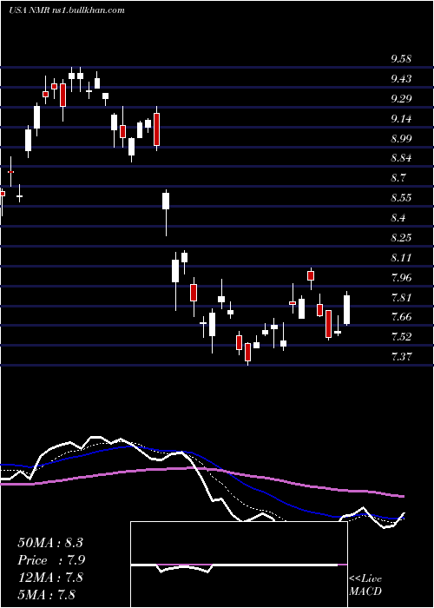Click inside the Live MACD chart box
The width and height of the screenshot is (434, 608).
pos(239,565)
